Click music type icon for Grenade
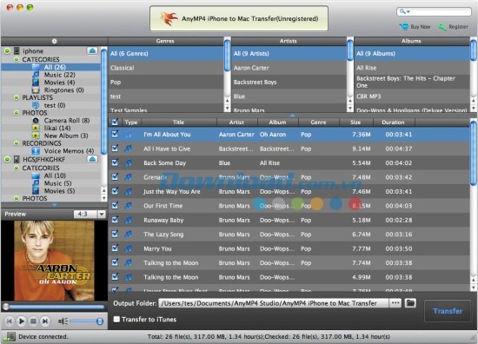This screenshot has height=344, width=478. 129,177
